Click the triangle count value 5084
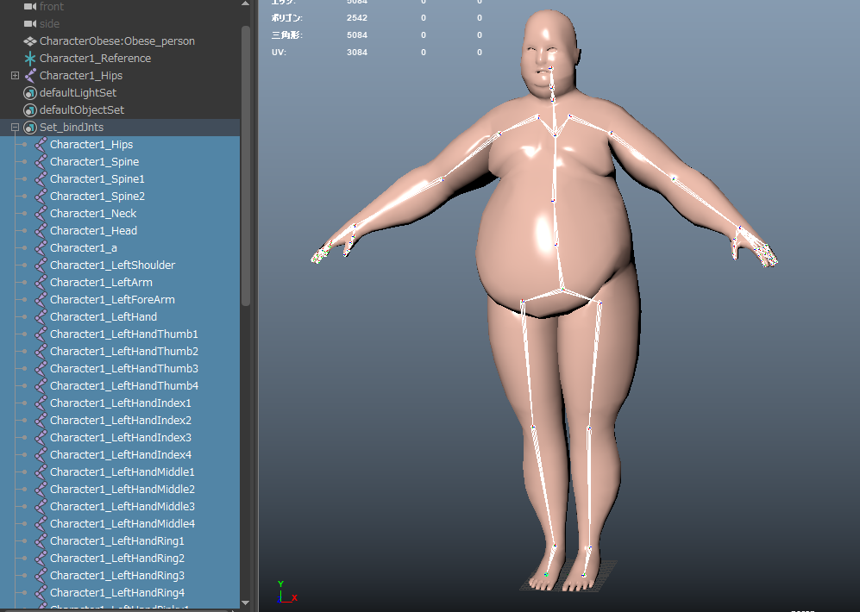Image resolution: width=860 pixels, height=612 pixels. (357, 35)
